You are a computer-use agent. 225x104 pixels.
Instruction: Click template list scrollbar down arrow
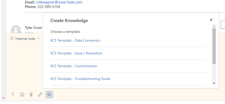(x=214, y=83)
